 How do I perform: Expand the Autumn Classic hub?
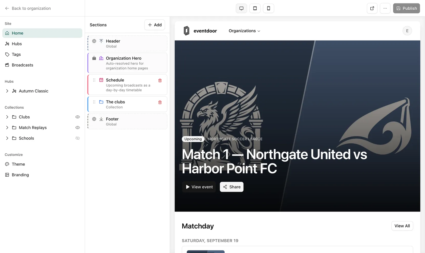click(x=7, y=91)
